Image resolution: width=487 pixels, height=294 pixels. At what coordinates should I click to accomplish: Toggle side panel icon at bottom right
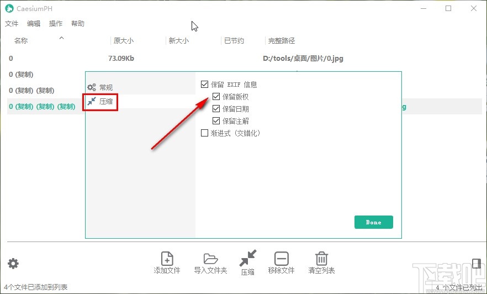477,263
